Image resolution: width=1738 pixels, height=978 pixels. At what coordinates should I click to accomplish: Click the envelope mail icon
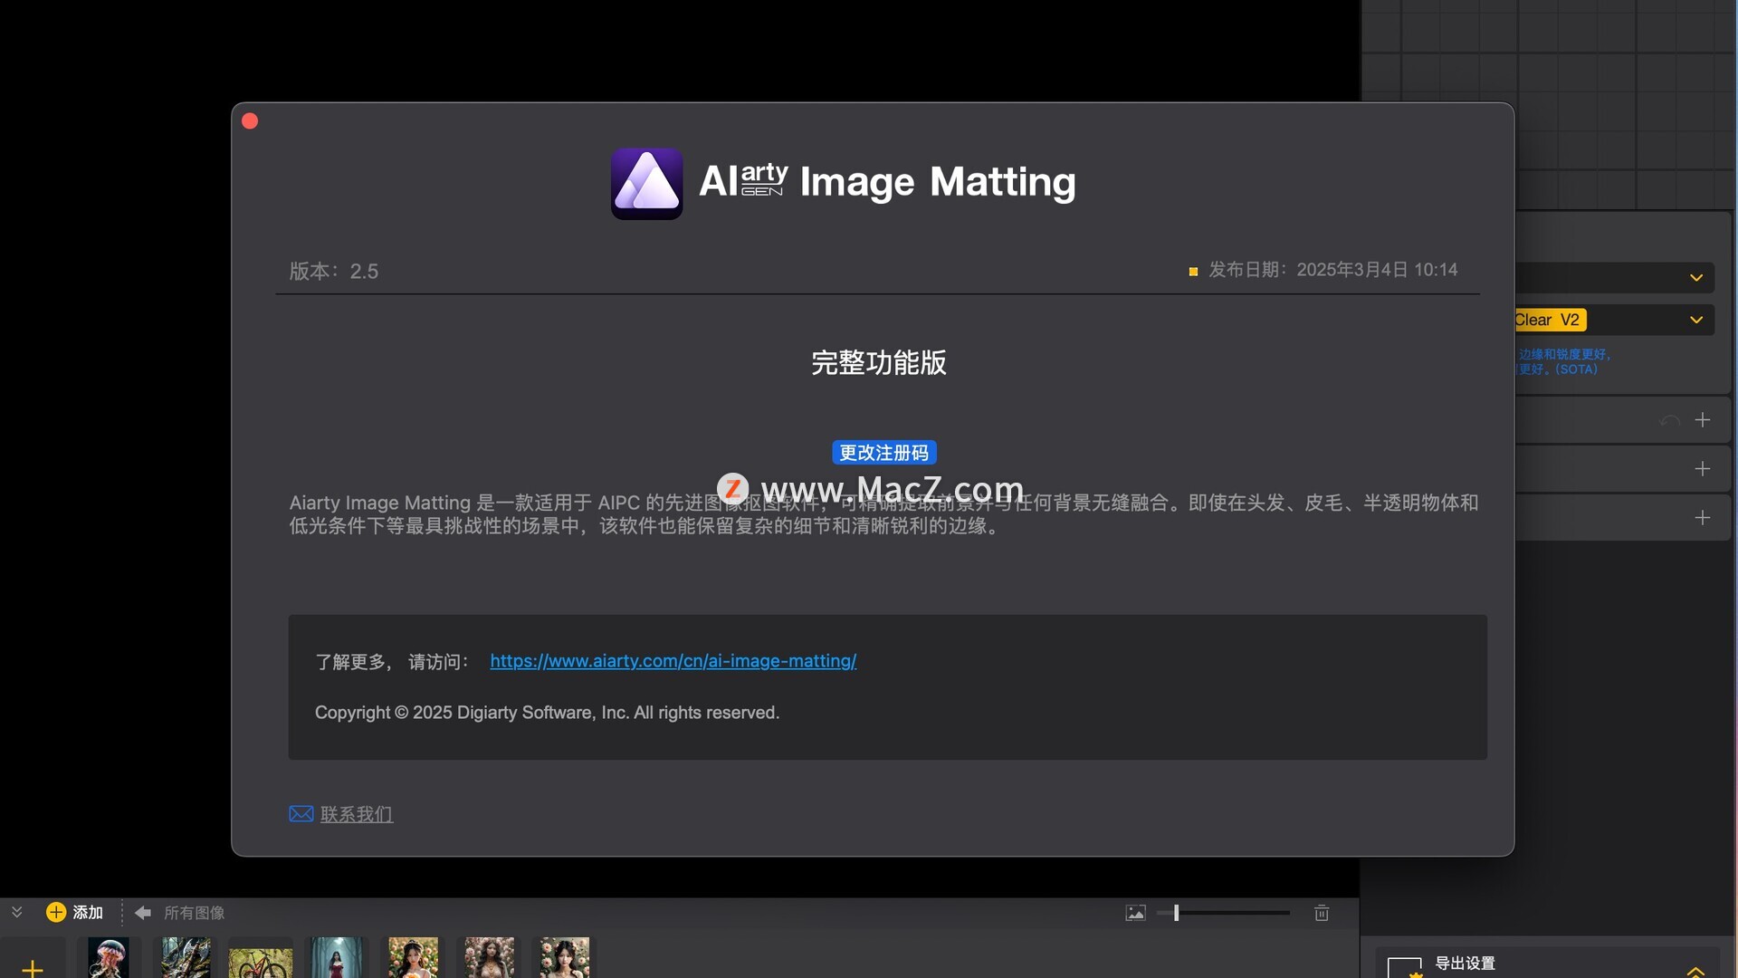click(301, 814)
